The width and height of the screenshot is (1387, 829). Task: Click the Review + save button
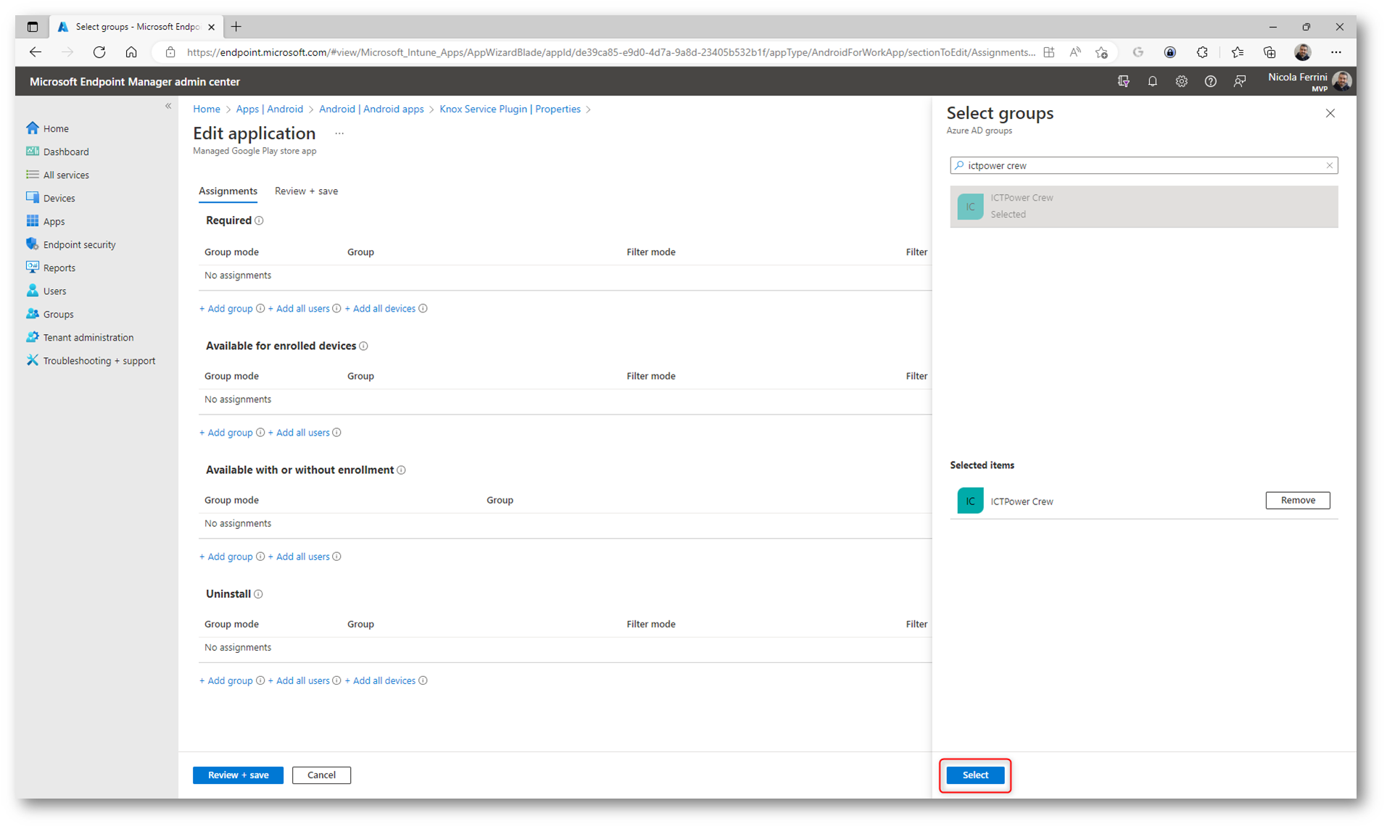238,775
